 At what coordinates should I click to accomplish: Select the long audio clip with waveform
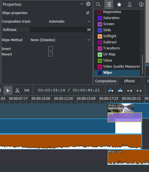[71, 142]
